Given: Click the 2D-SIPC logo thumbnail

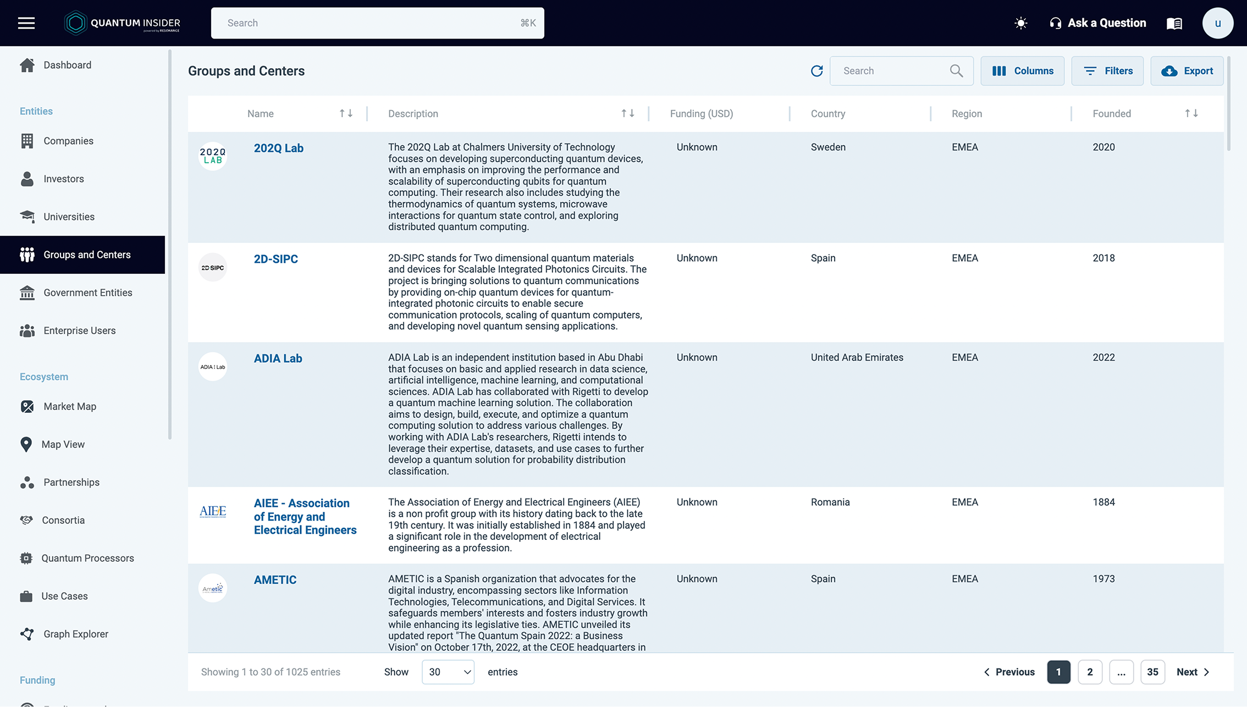Looking at the screenshot, I should 213,268.
